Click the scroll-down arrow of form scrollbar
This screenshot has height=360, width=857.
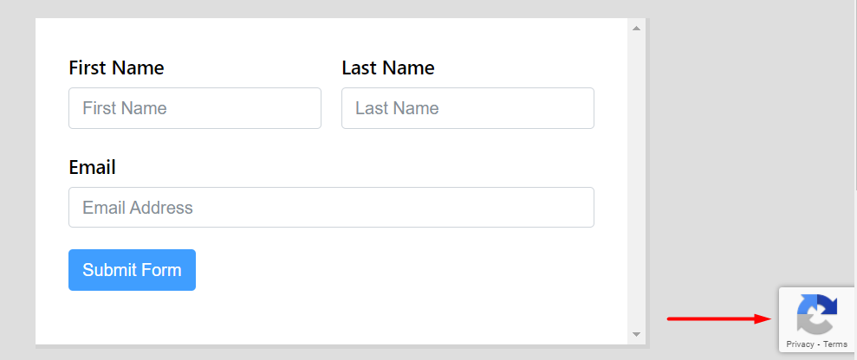click(636, 334)
